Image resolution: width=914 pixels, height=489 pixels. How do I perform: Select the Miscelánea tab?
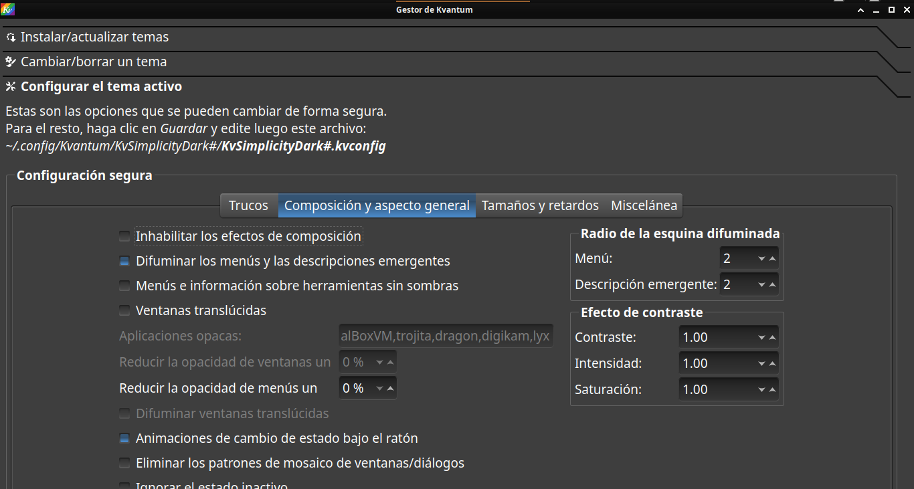point(644,205)
